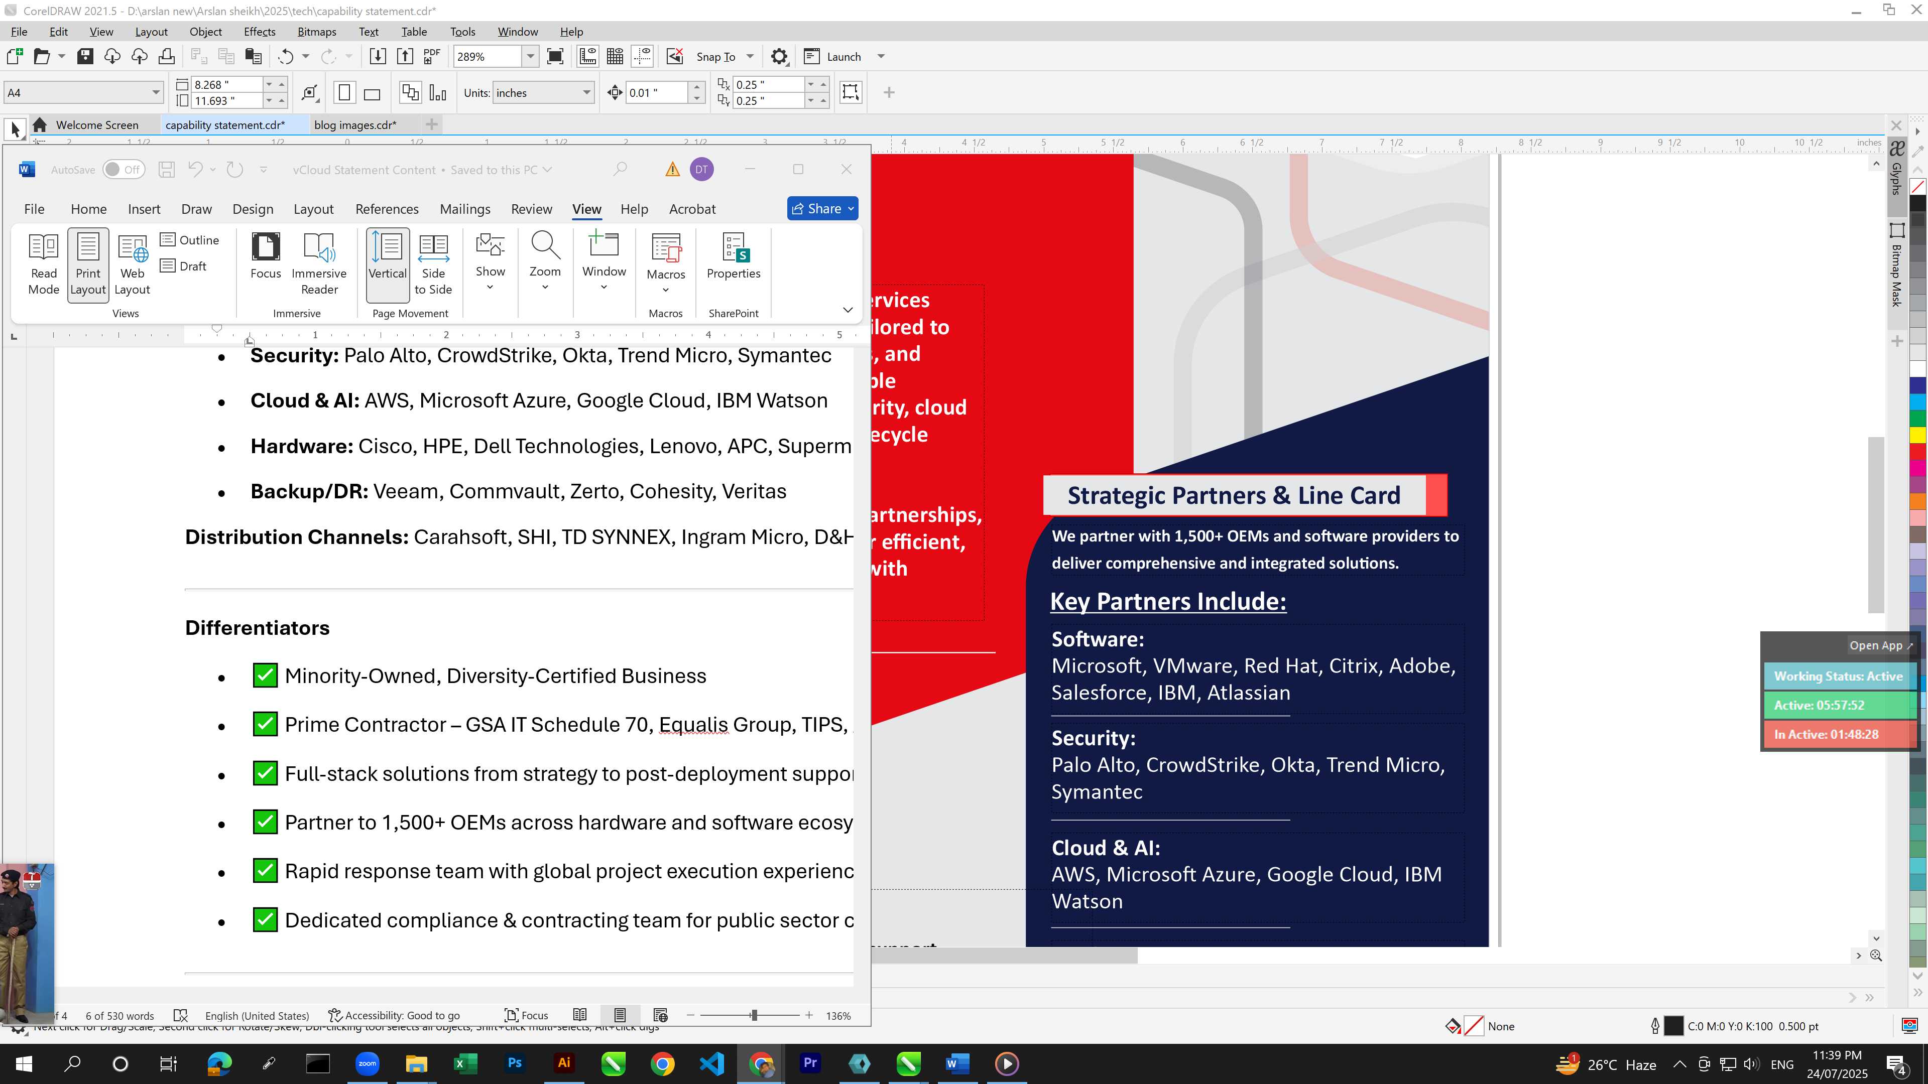The width and height of the screenshot is (1928, 1084).
Task: Click the red swatch in CorelDRAW palette
Action: (x=1917, y=452)
